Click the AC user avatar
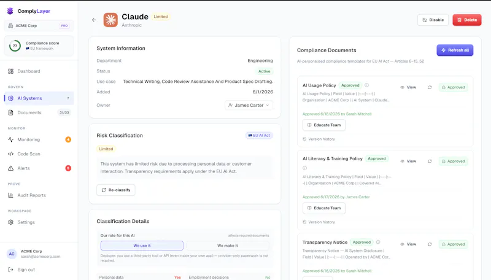This screenshot has height=280, width=491. (x=12, y=254)
